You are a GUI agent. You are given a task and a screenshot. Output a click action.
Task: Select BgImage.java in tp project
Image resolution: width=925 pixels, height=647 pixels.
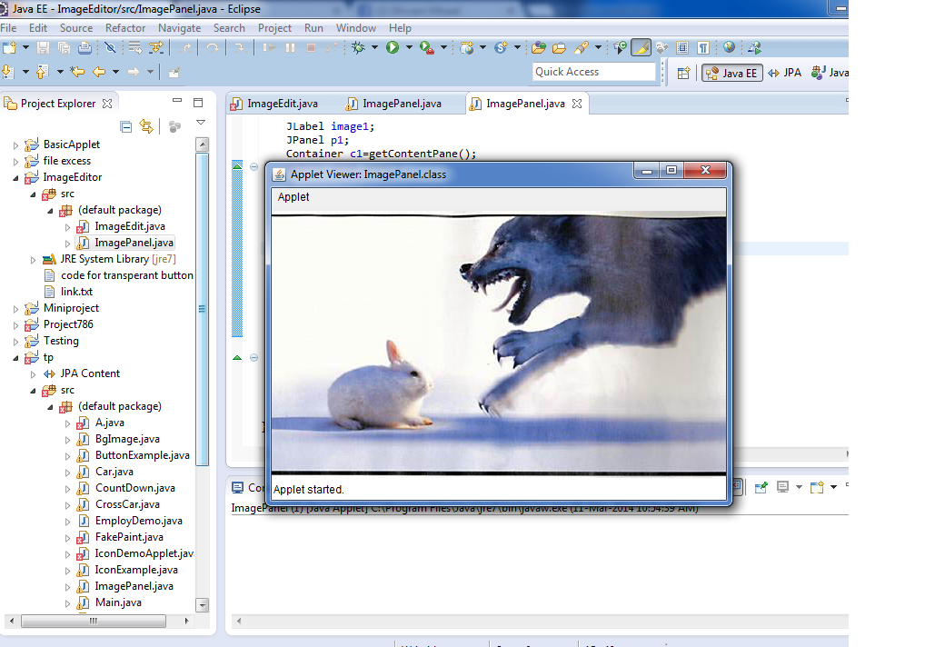[127, 440]
